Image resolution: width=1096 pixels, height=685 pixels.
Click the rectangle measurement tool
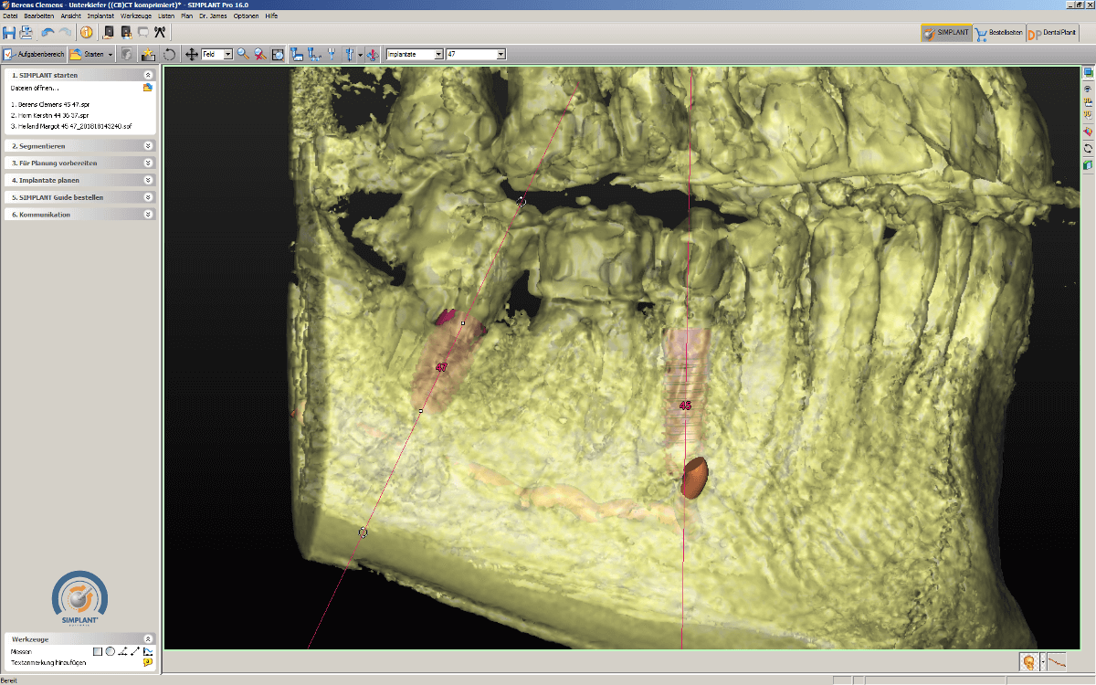[x=97, y=651]
